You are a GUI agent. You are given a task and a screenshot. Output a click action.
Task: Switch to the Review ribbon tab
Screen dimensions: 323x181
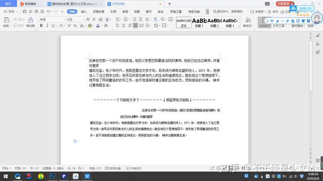(125, 12)
